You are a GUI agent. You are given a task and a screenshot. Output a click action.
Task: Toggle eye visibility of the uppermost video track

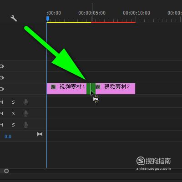[x=1, y=66]
